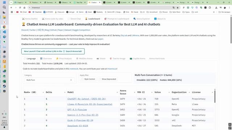
Task: Go to the browser home page
Action: (x=24, y=8)
